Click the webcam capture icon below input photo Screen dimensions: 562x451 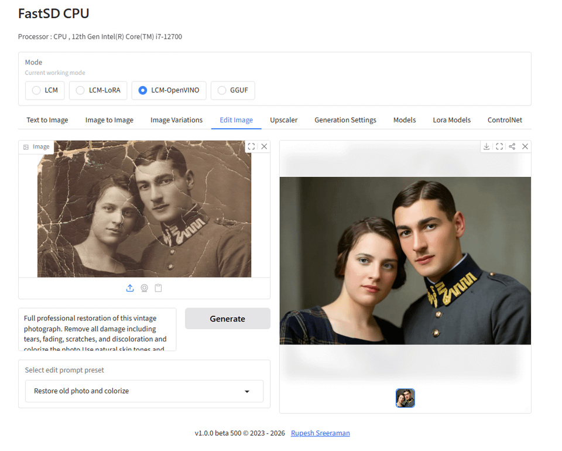pyautogui.click(x=144, y=288)
